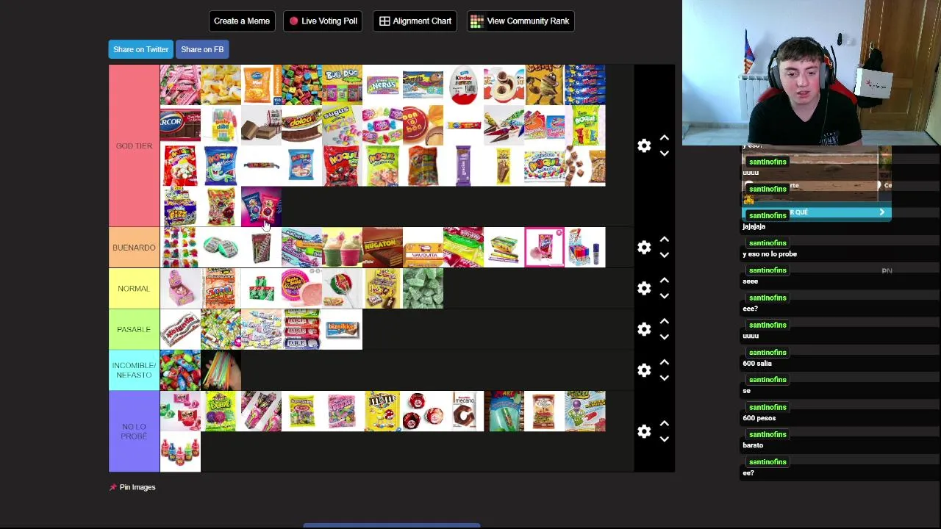Move BUENARDO row up with arrow
The height and width of the screenshot is (529, 941).
pyautogui.click(x=664, y=240)
